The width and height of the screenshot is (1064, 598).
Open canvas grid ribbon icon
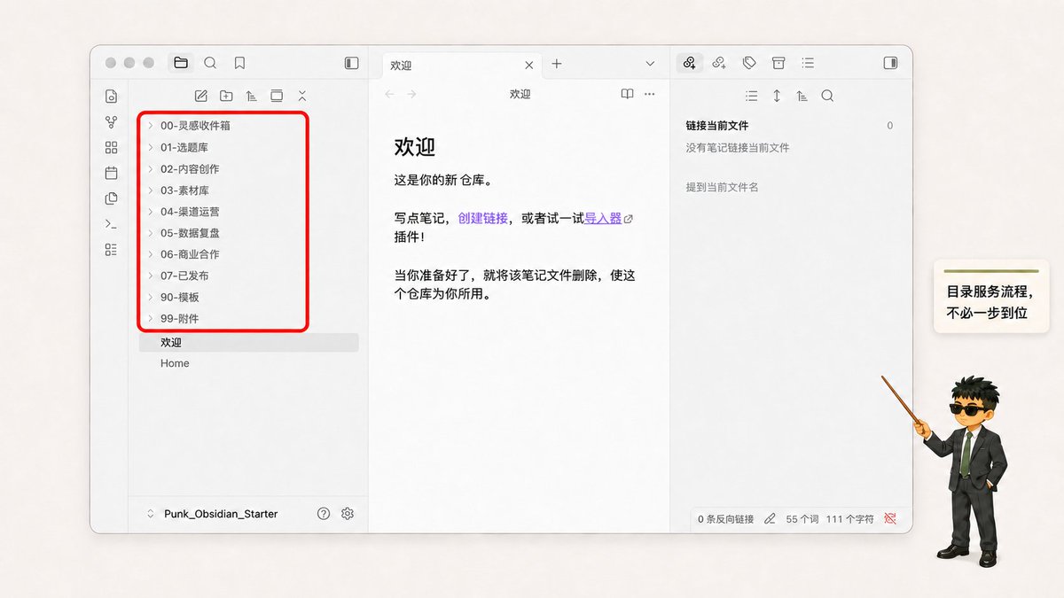click(111, 147)
